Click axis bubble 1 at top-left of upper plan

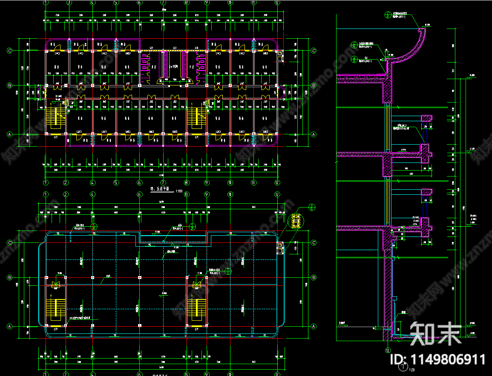pyautogui.click(x=46, y=3)
